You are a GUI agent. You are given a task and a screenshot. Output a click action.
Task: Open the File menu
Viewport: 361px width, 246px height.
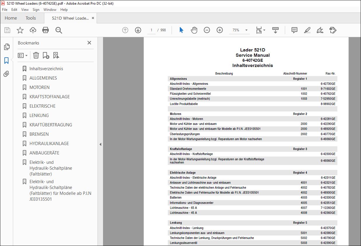[x=5, y=10]
